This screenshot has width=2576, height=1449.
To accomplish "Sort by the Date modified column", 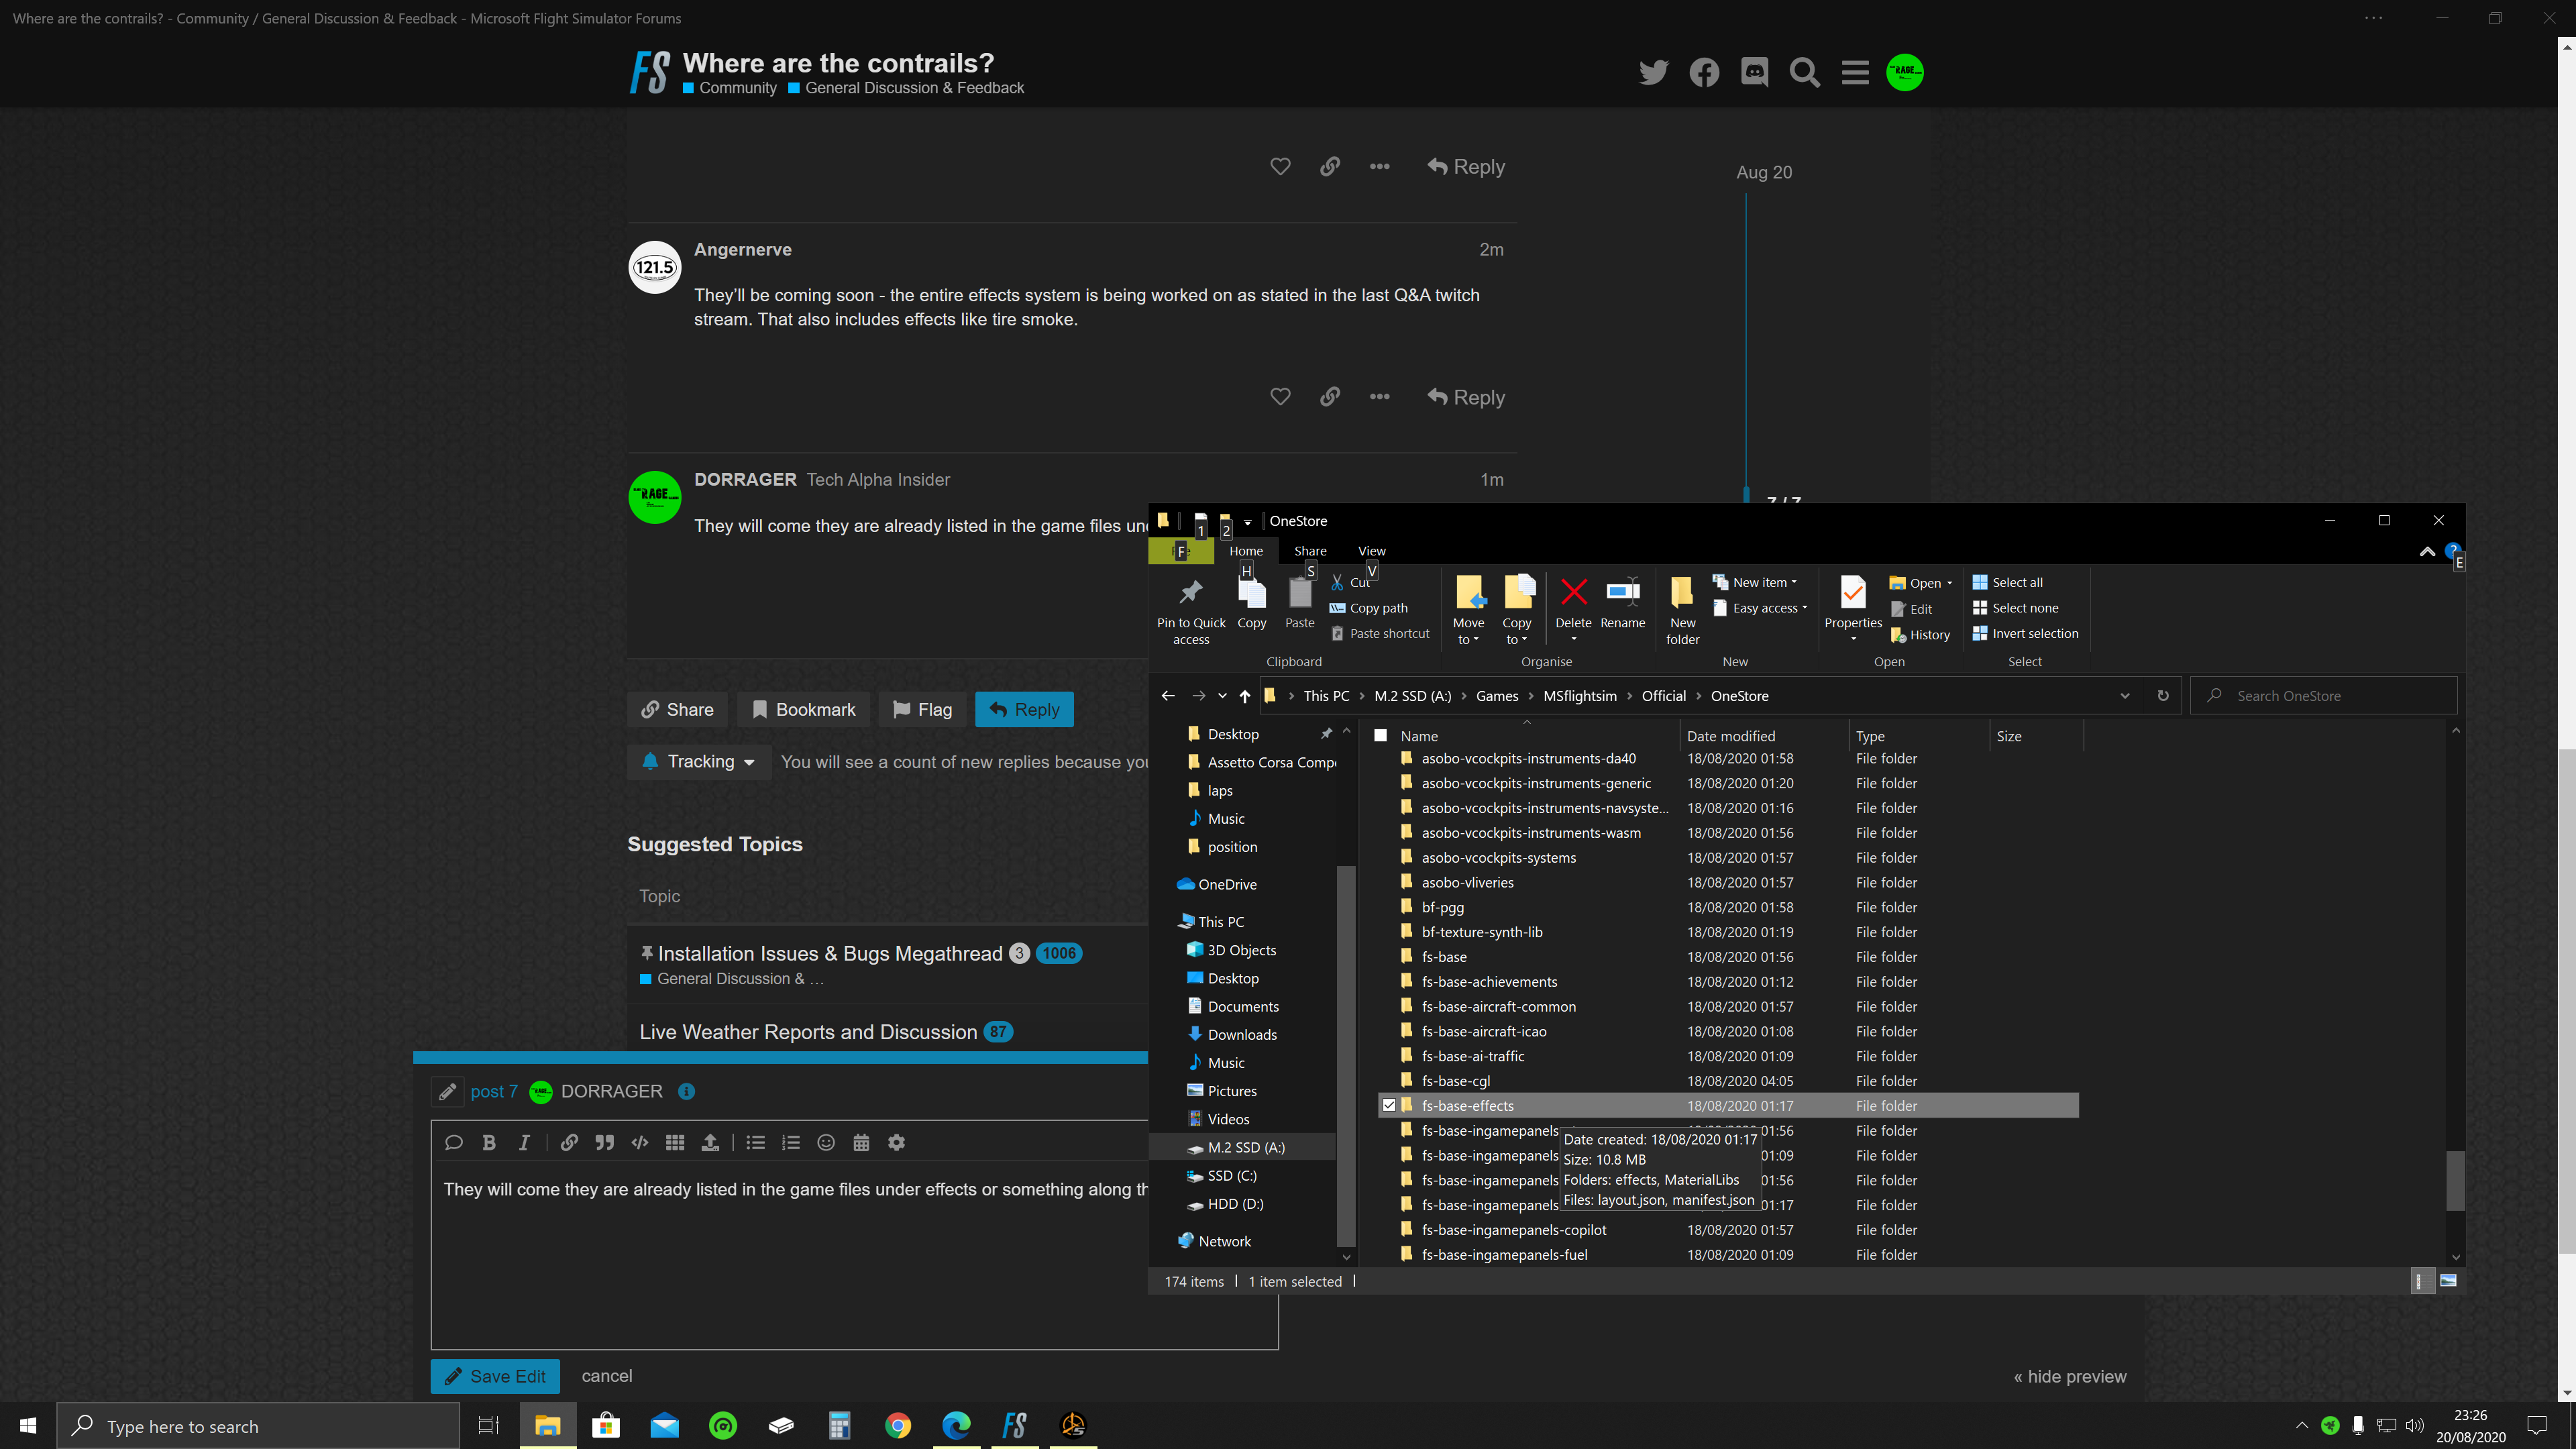I will 1731,736.
